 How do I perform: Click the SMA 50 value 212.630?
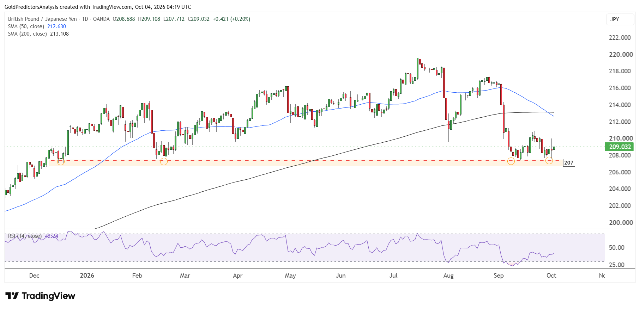point(57,26)
